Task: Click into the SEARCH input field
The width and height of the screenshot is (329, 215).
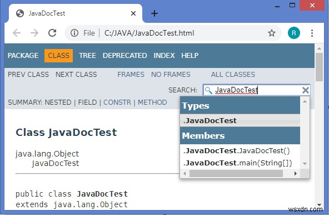Action: pyautogui.click(x=257, y=90)
